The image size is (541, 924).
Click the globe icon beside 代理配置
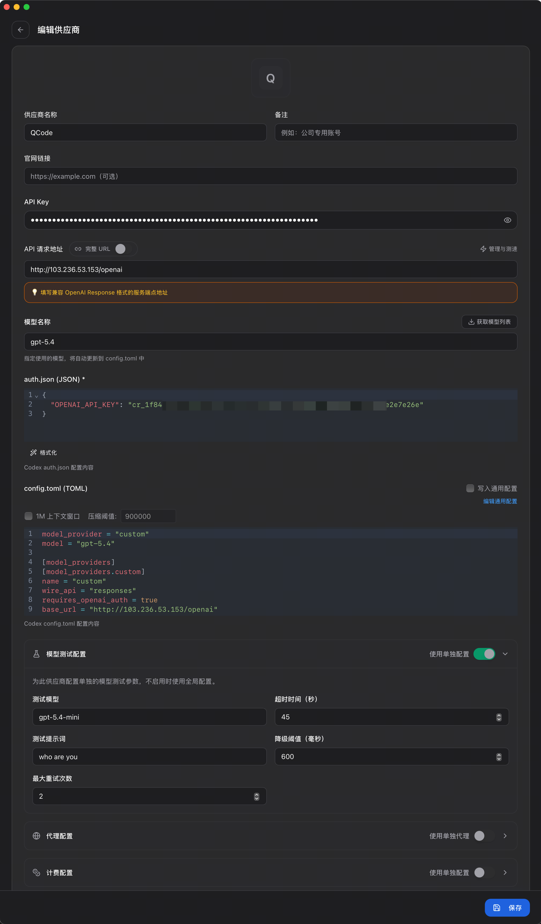[36, 836]
